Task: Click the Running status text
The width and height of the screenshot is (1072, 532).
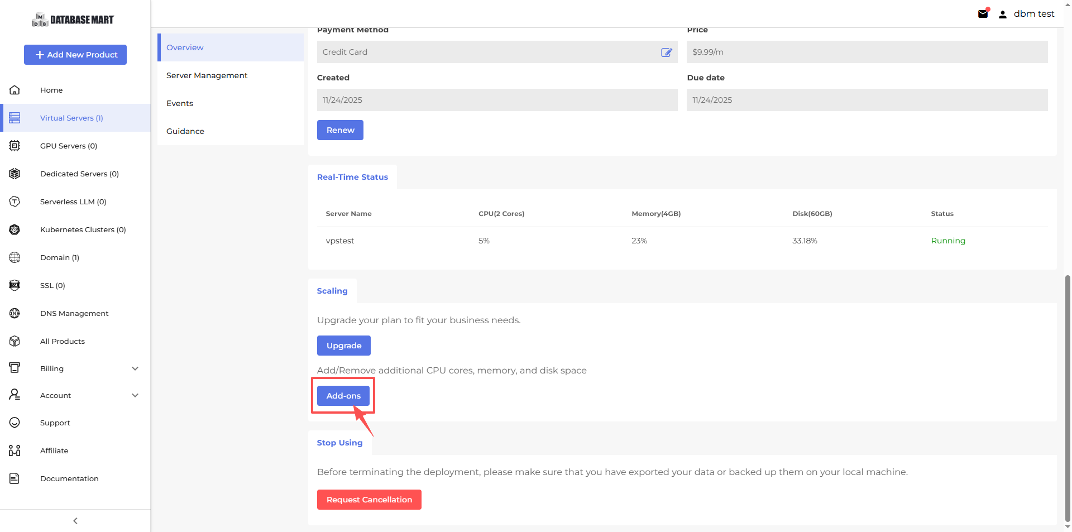Action: [x=948, y=241]
